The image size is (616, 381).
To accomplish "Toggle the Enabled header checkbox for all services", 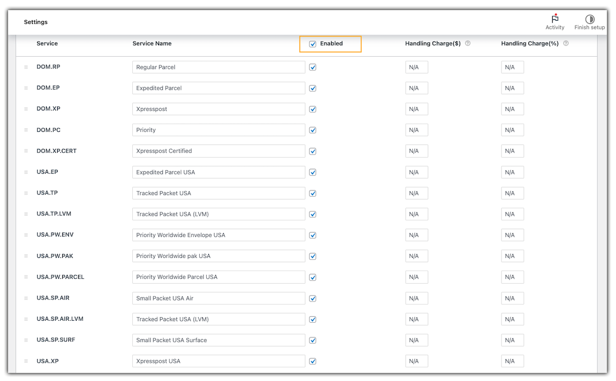I will 313,44.
